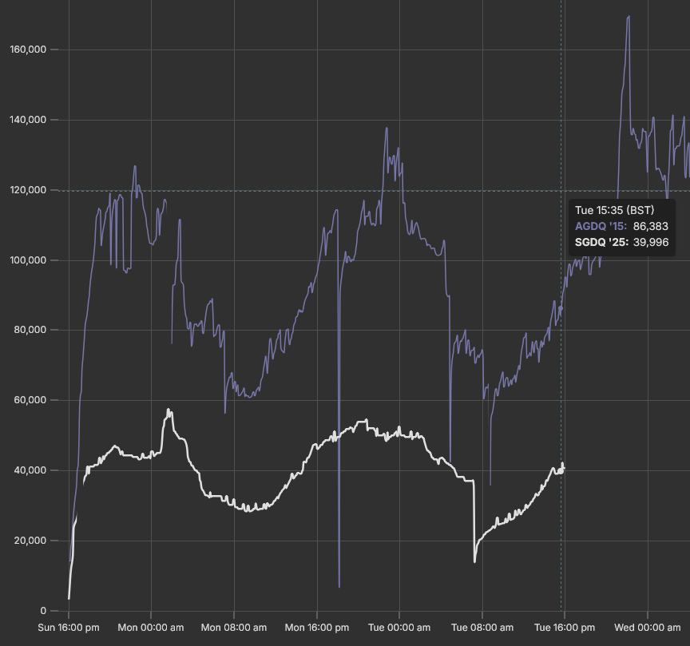The image size is (690, 646).
Task: Click the tooltip time Tue 15:35 (BST)
Action: pyautogui.click(x=614, y=210)
